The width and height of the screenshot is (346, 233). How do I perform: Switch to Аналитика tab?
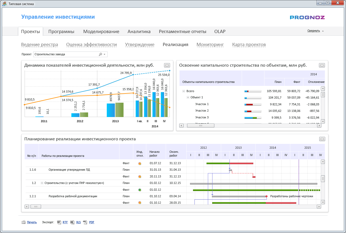coord(139,31)
